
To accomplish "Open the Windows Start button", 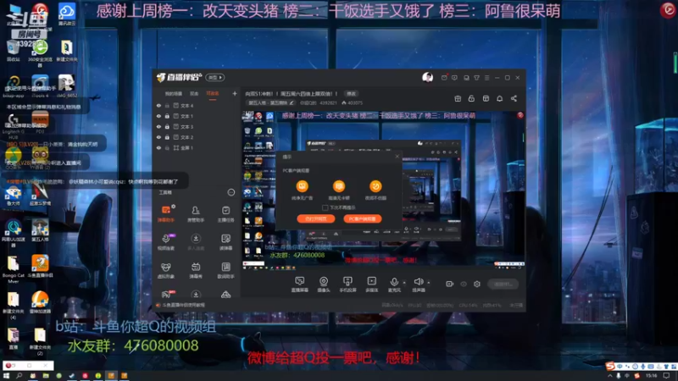I will tap(7, 376).
